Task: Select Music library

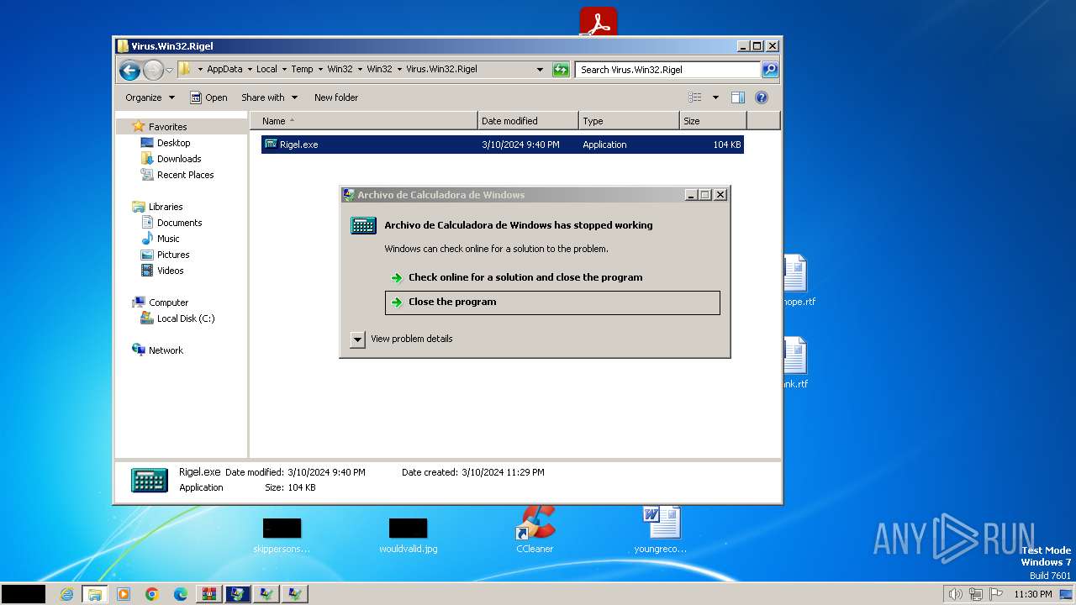Action: [x=168, y=239]
